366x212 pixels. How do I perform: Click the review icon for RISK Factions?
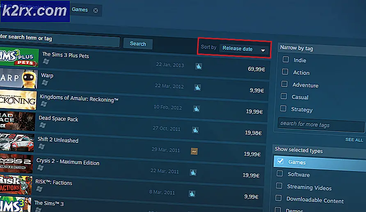192,194
